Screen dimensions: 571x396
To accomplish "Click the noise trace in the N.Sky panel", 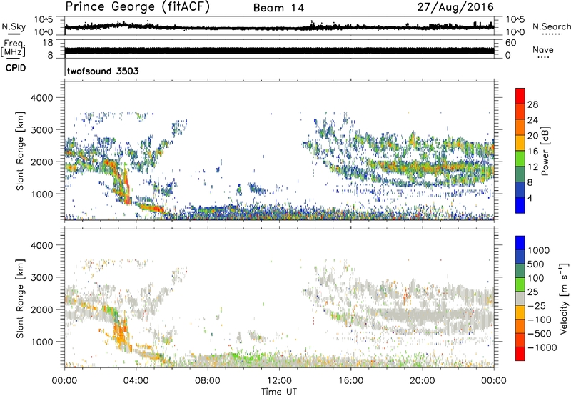I will click(279, 27).
